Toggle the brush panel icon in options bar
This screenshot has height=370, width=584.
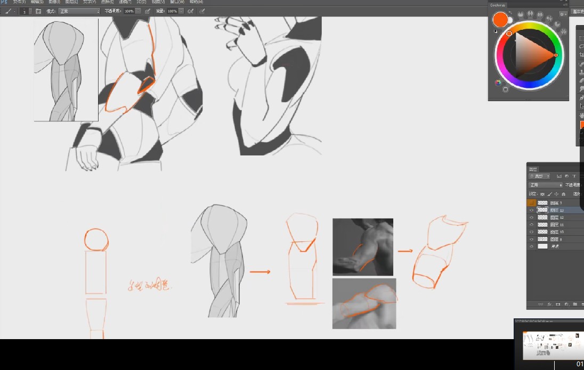pos(38,11)
